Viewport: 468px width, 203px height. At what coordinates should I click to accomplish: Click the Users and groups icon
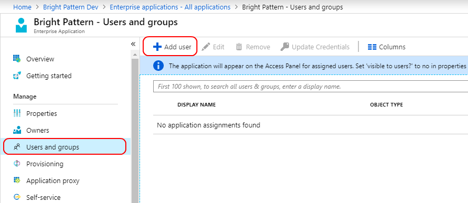pos(17,147)
